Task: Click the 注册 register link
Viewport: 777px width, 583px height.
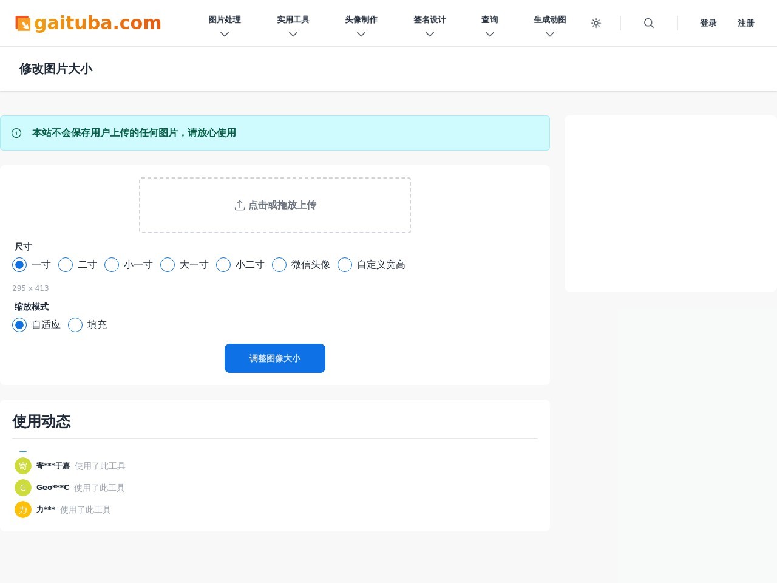Action: pos(746,23)
